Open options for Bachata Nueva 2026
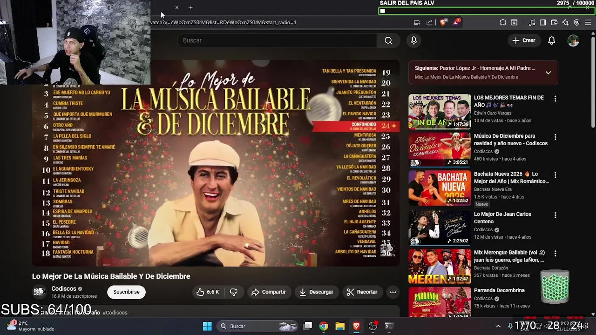Screen dimensions: 596x335 click(555, 175)
